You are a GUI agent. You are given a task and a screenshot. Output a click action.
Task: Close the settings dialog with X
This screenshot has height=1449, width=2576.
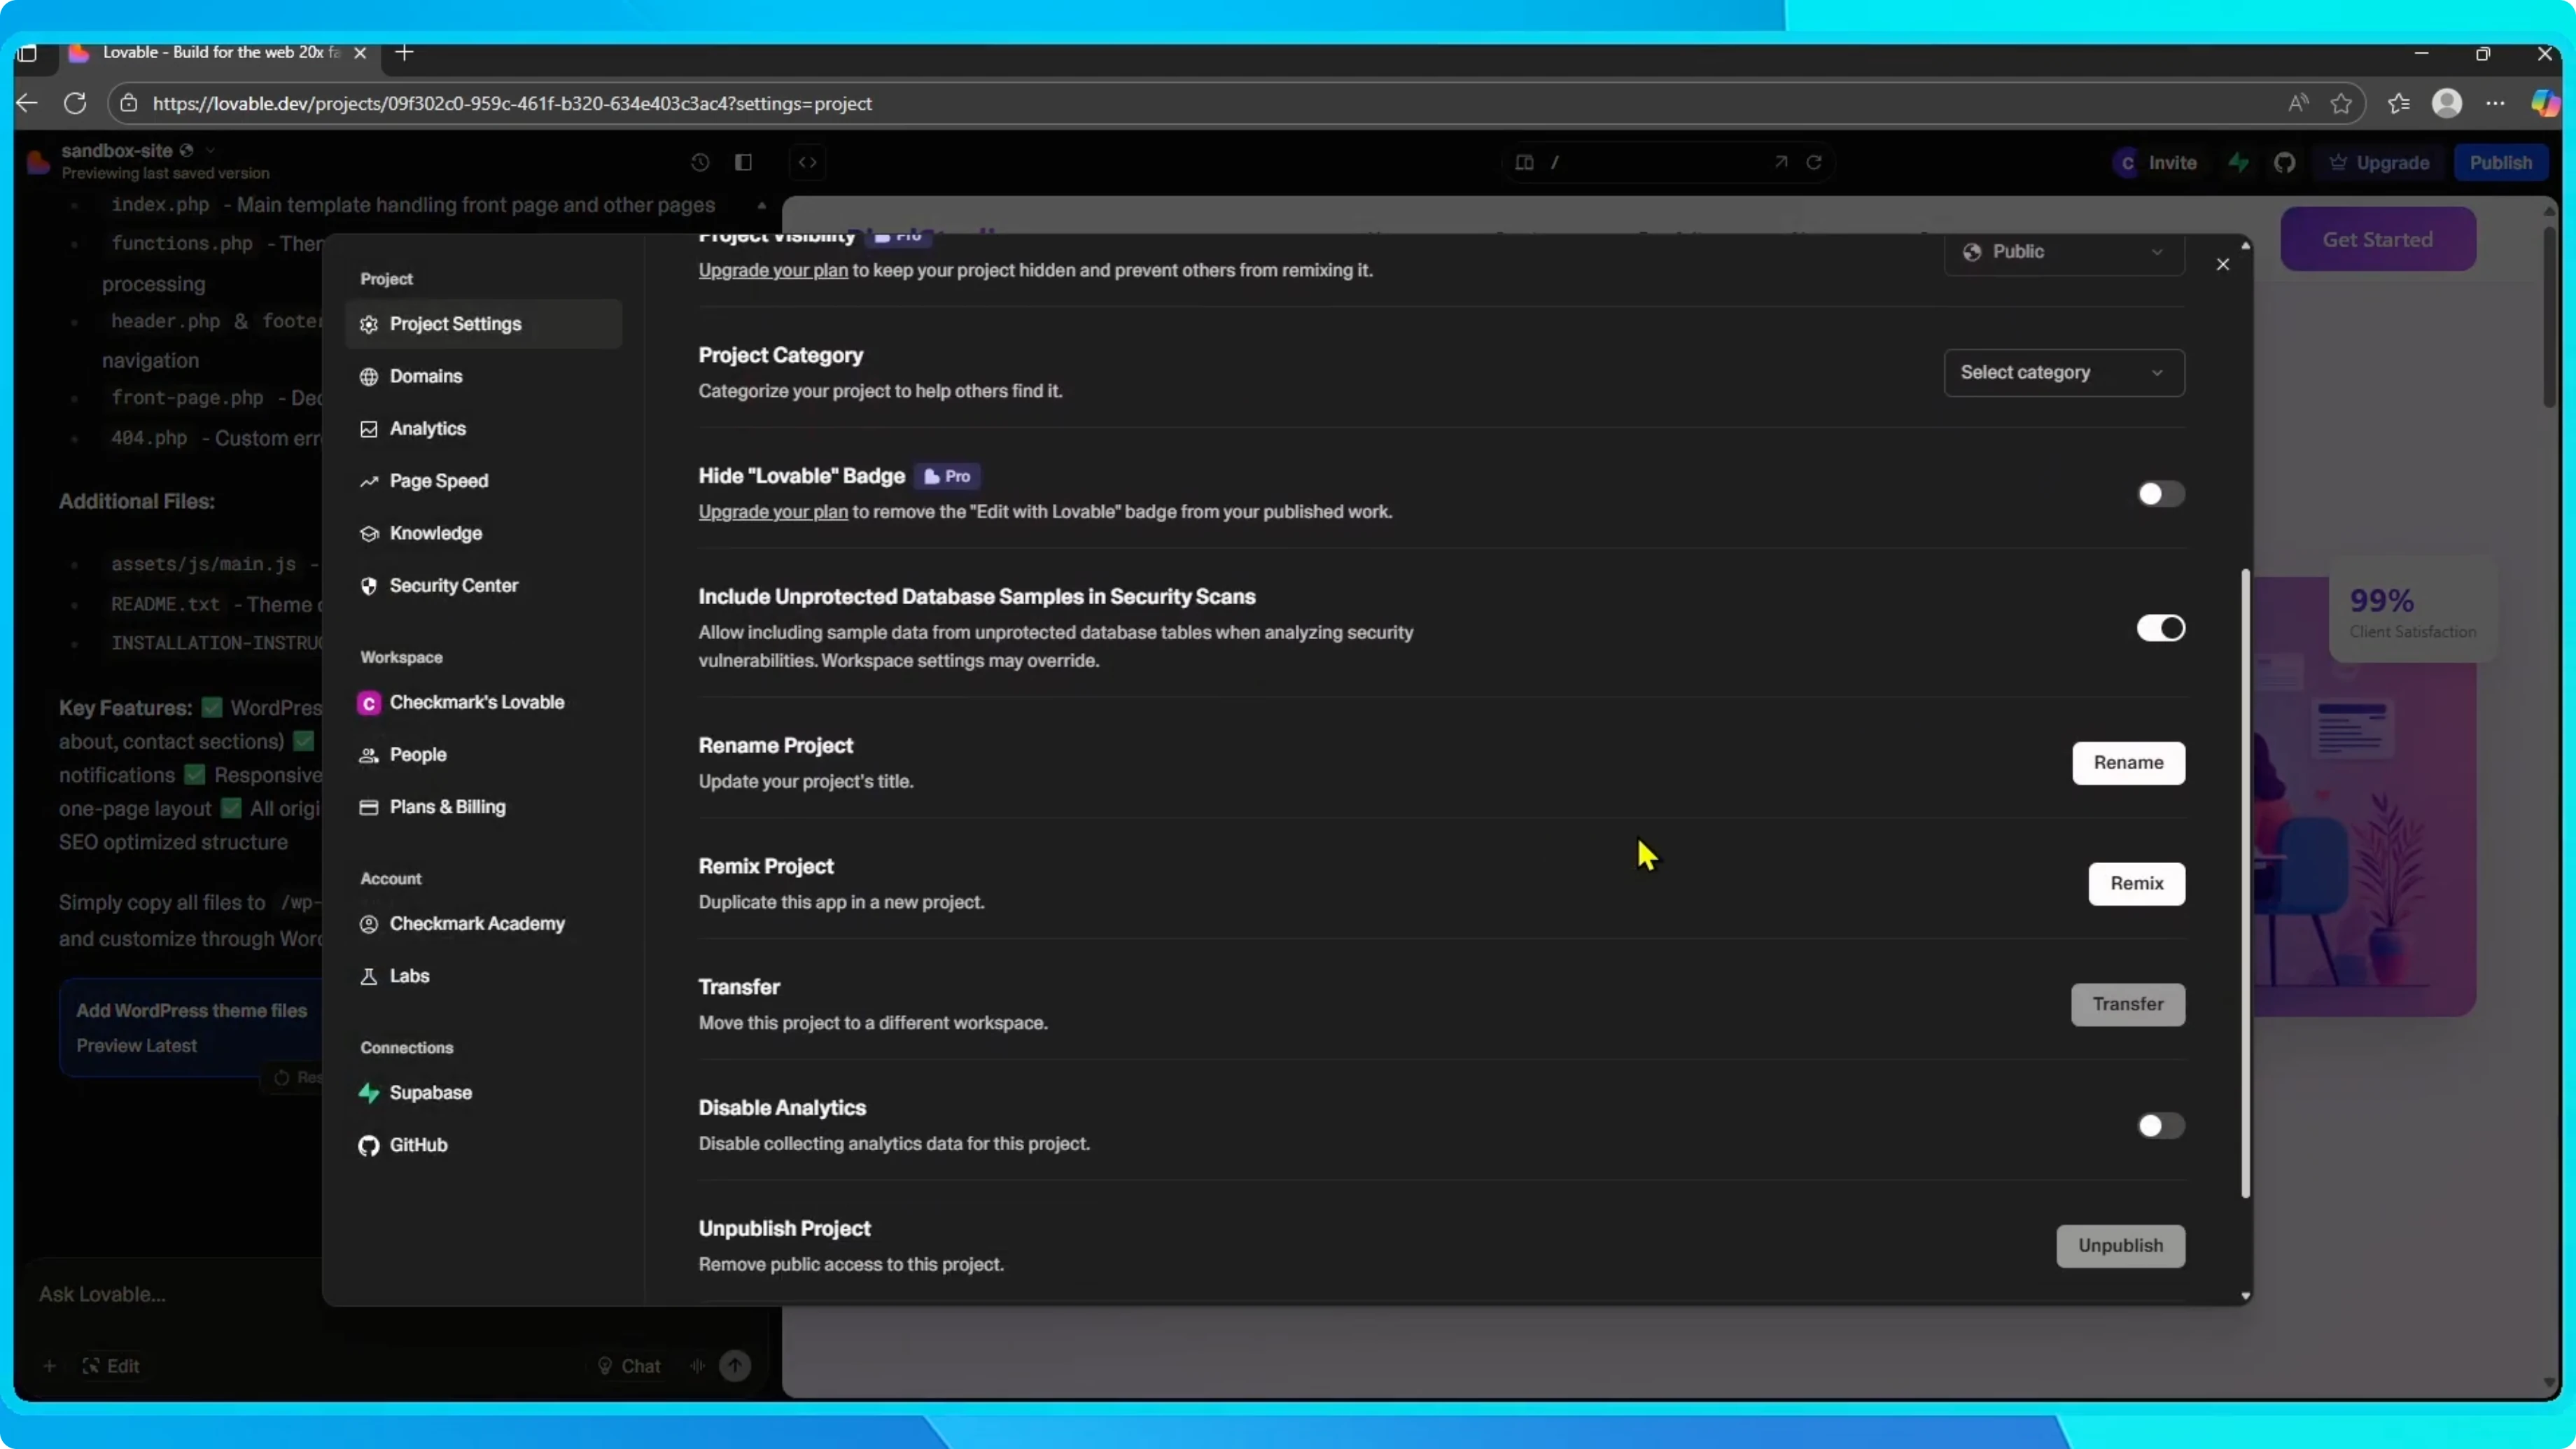tap(2222, 264)
